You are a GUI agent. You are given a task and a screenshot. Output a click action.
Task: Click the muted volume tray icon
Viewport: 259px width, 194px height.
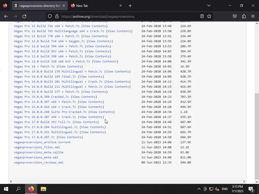pos(217,189)
